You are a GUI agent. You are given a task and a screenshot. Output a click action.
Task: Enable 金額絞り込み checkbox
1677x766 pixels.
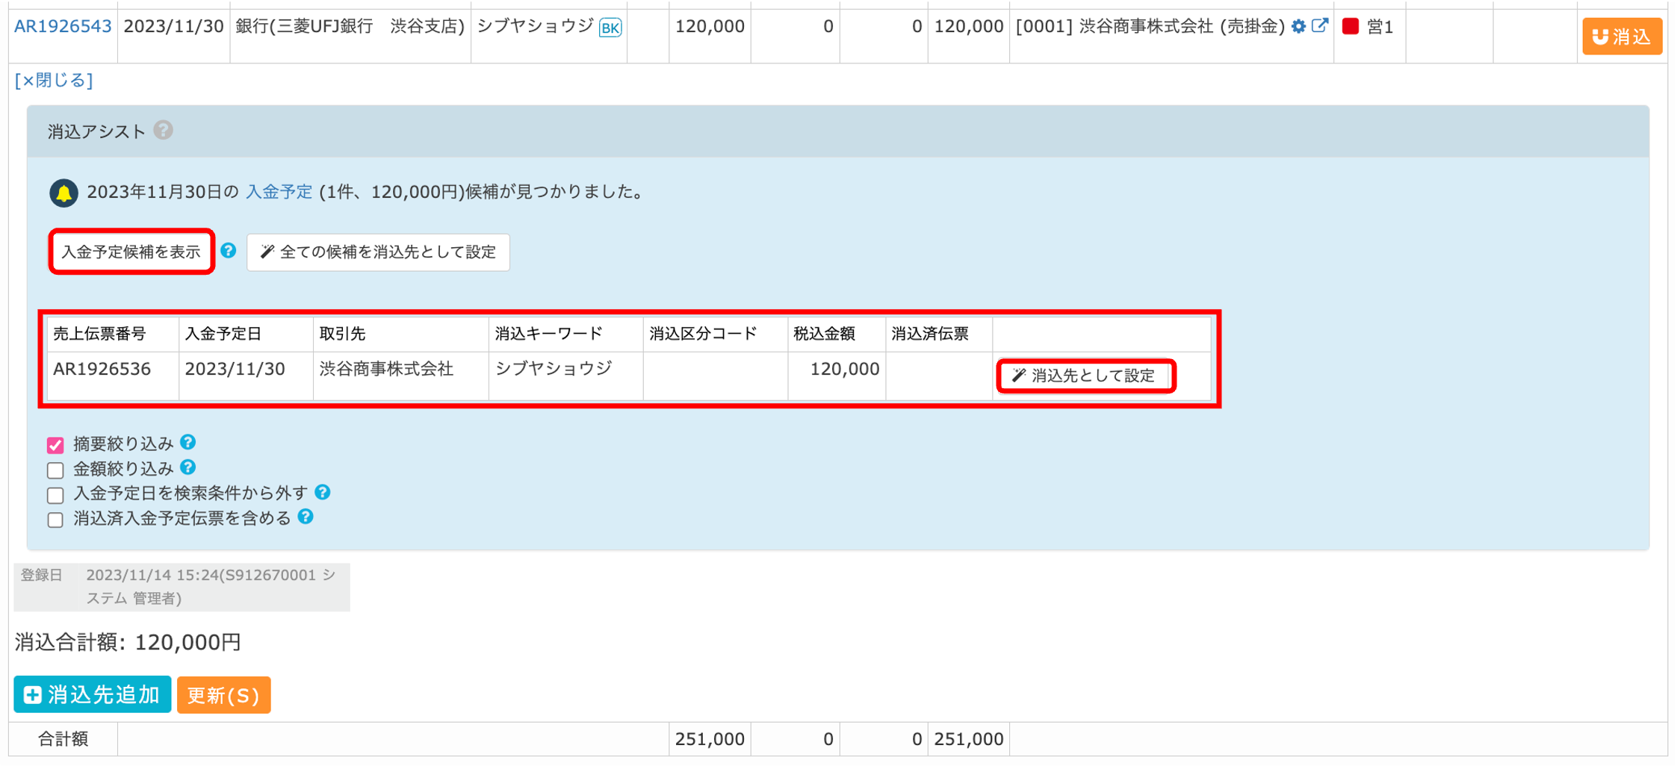click(x=55, y=470)
